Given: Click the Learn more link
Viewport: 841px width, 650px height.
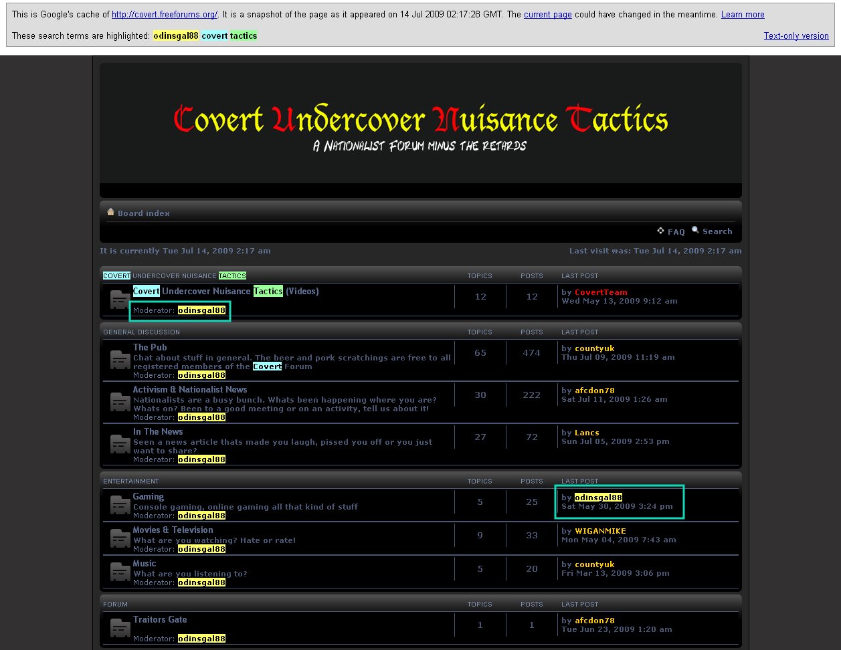Looking at the screenshot, I should click(x=743, y=15).
